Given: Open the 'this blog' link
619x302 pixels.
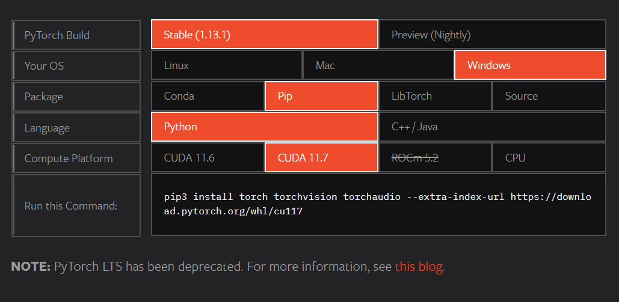Looking at the screenshot, I should (419, 267).
